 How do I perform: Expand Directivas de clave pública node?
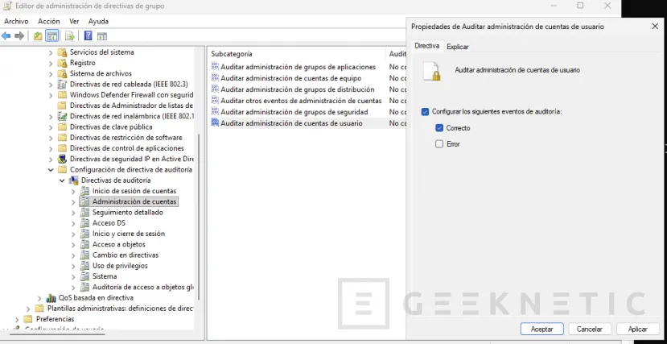click(x=51, y=126)
